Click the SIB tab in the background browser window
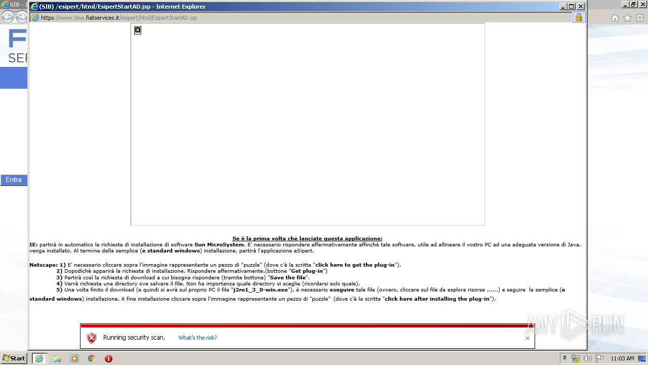This screenshot has height=365, width=648. click(14, 5)
